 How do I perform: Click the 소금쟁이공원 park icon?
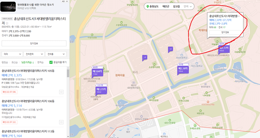pyautogui.click(x=154, y=65)
